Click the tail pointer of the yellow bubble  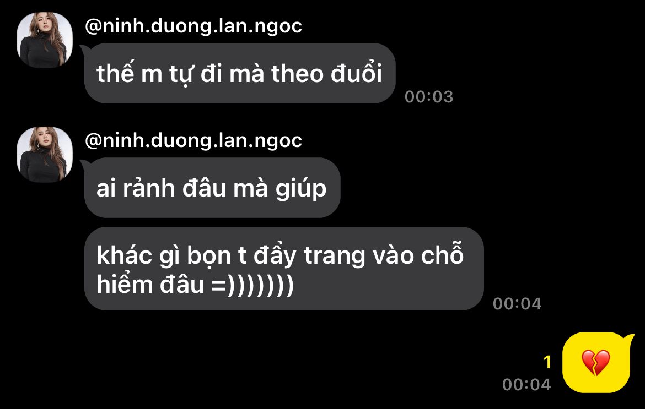point(628,339)
